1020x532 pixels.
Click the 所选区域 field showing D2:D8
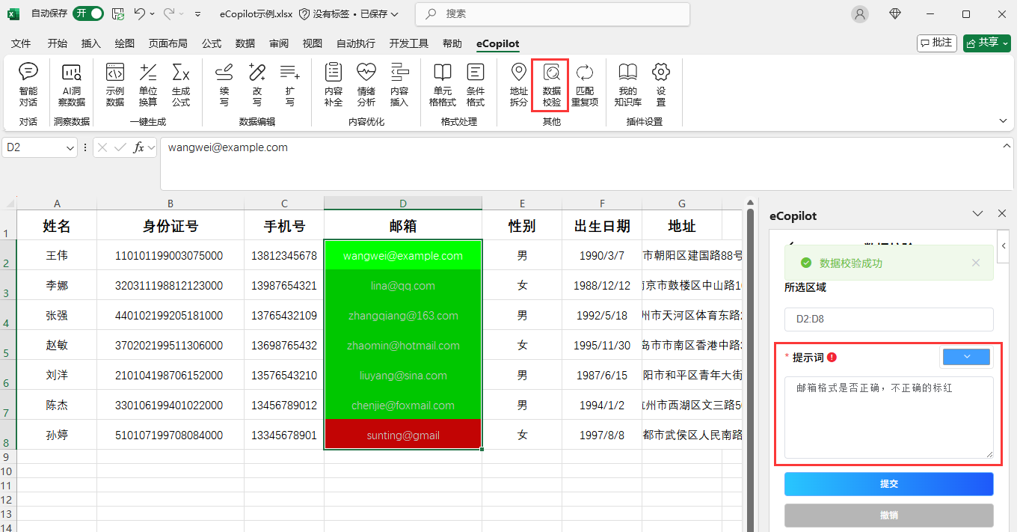(888, 319)
